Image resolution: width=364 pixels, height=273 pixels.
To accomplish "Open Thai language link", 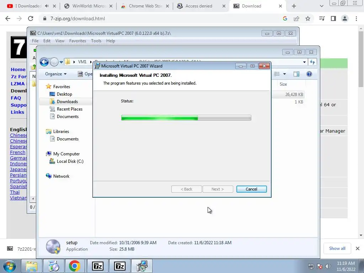I will (15, 192).
